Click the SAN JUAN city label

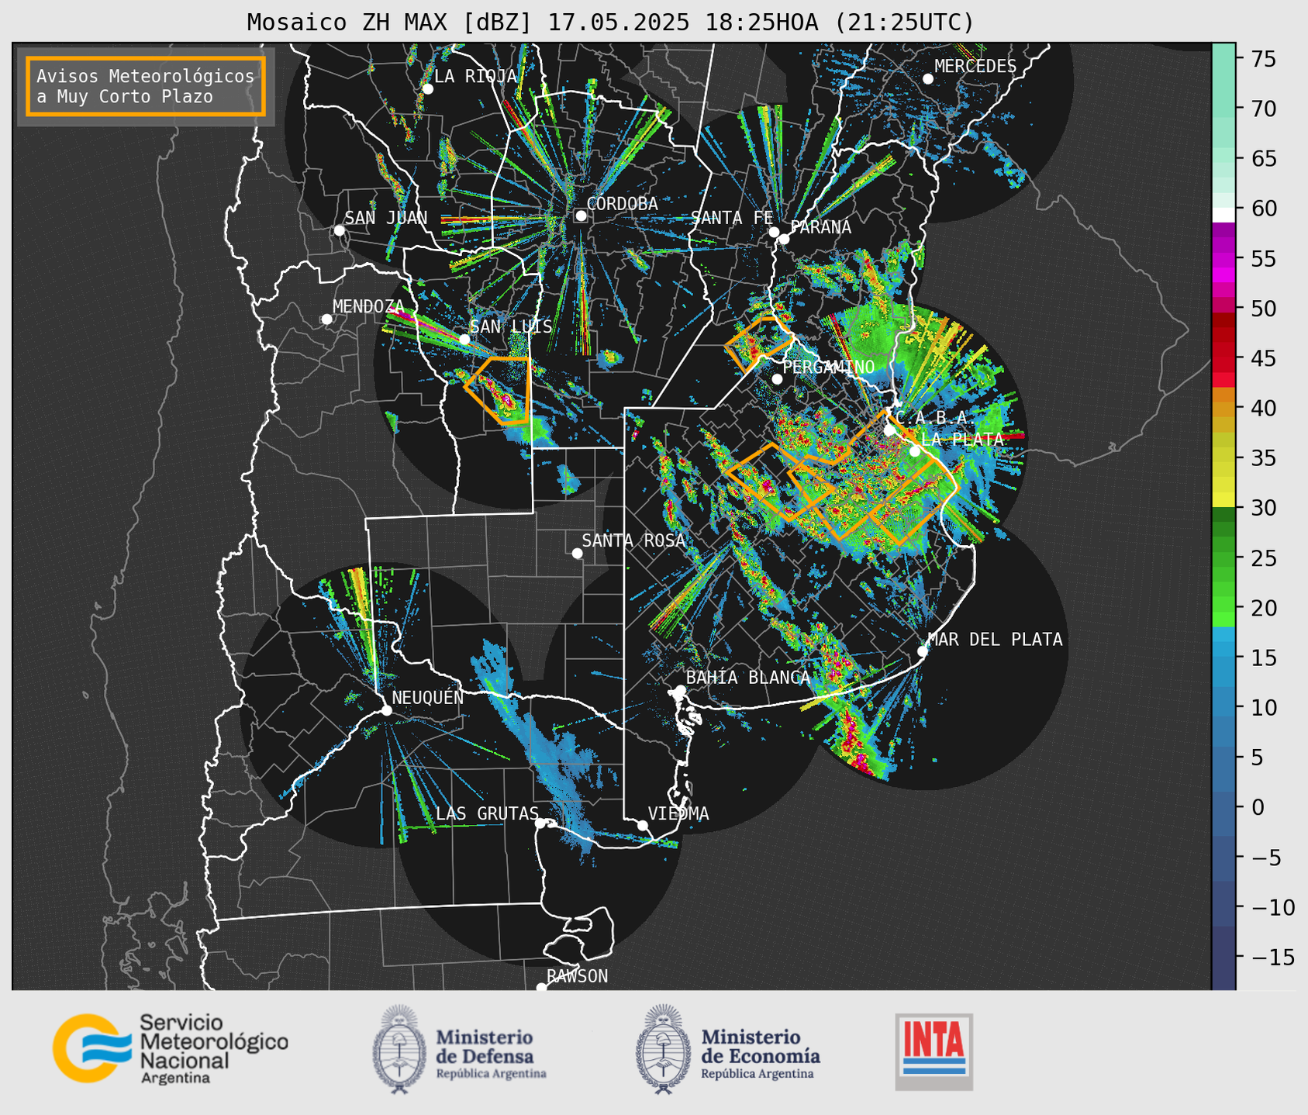385,218
